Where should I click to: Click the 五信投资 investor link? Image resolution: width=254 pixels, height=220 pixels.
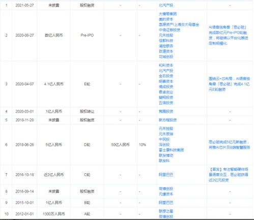(x=166, y=103)
